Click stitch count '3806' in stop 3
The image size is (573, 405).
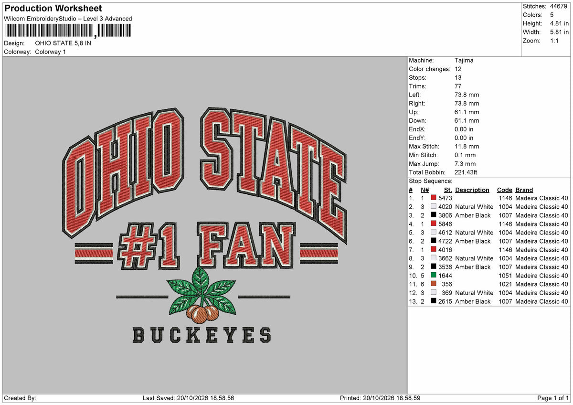(x=445, y=215)
